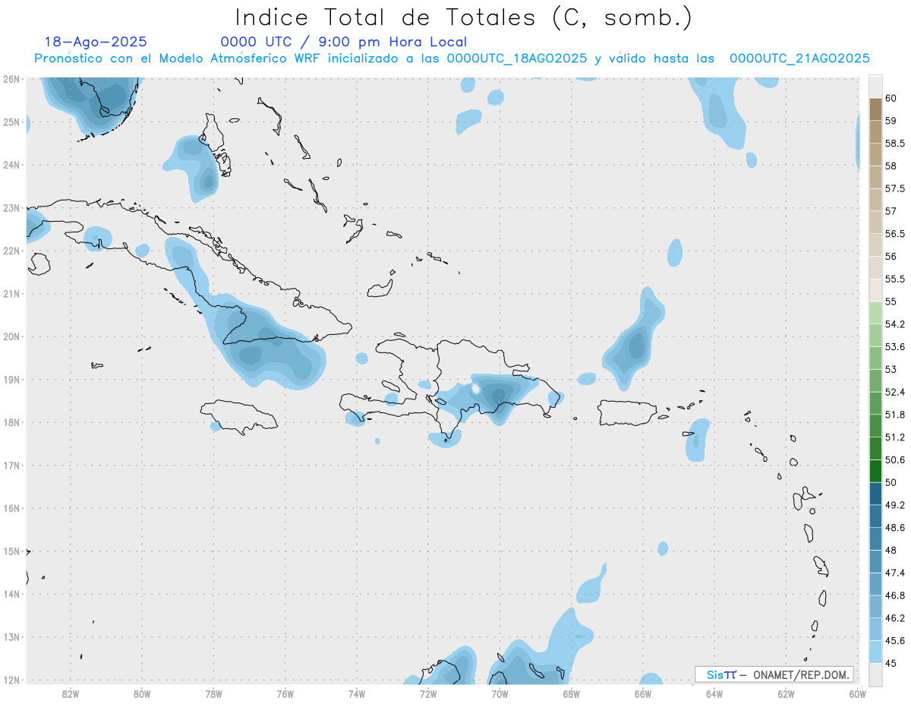Click the colorbar value label '46.8'
Viewport: 911px width, 704px height.
point(896,595)
